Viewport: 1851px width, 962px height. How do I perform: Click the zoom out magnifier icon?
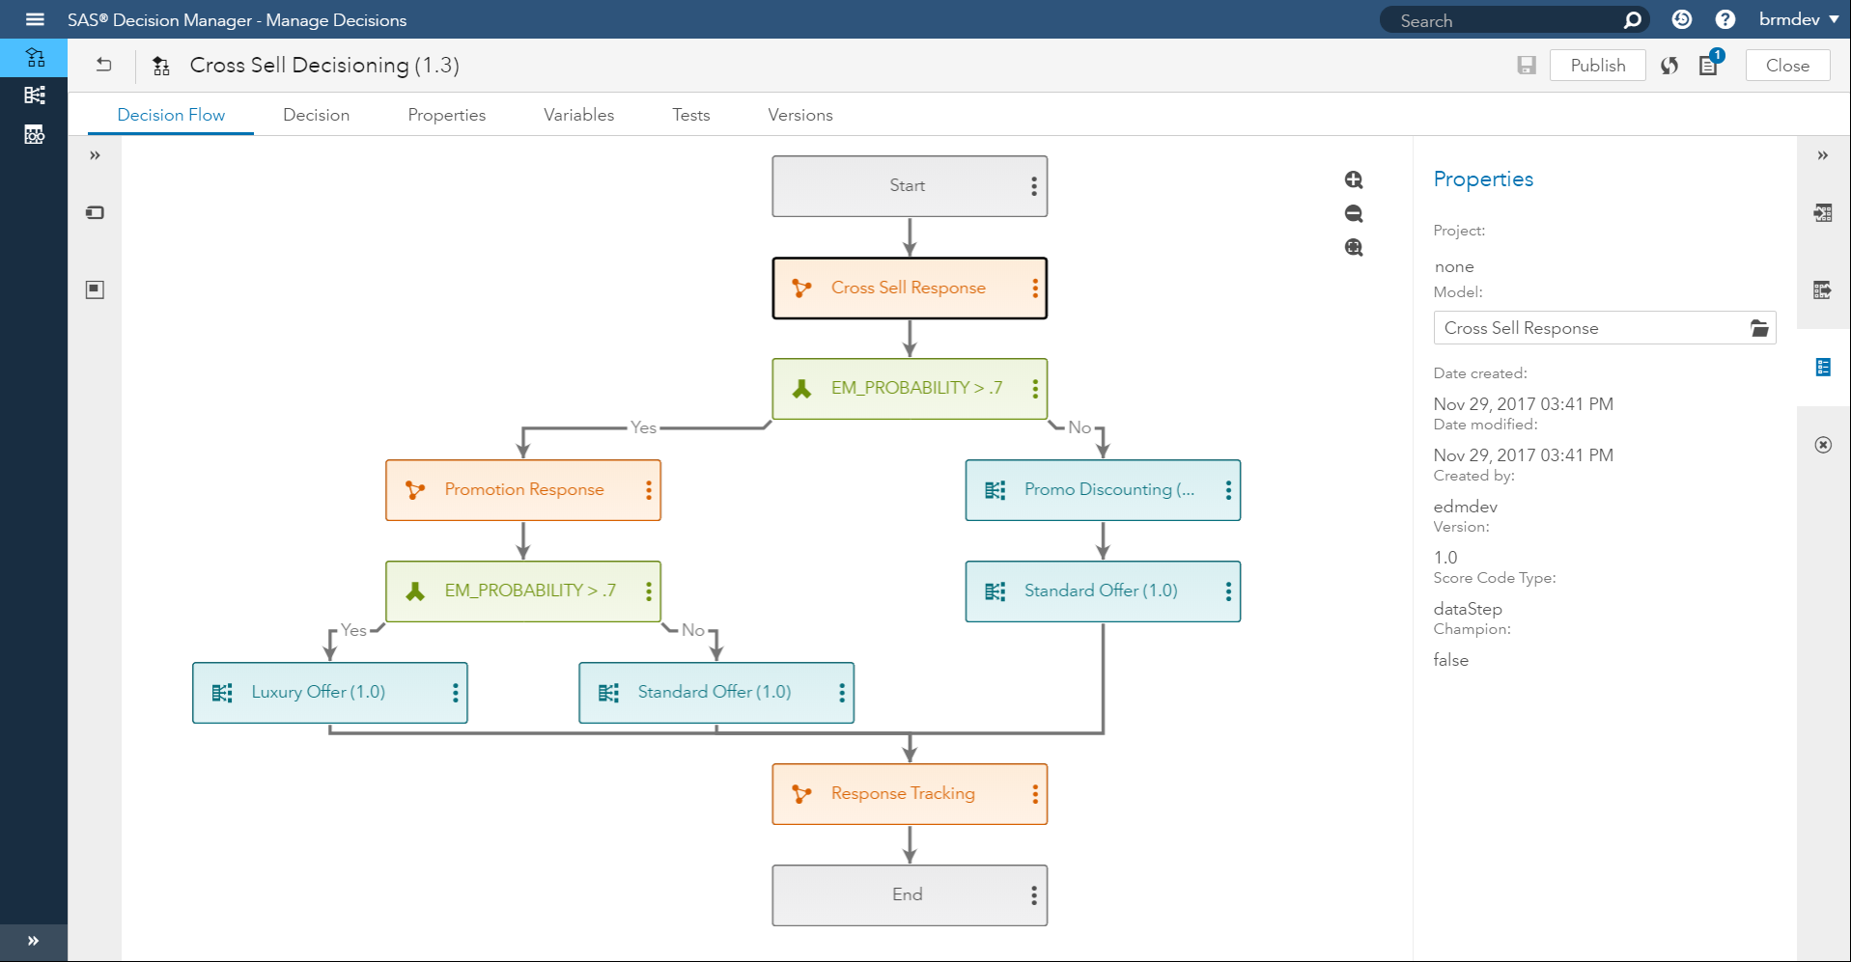tap(1353, 214)
